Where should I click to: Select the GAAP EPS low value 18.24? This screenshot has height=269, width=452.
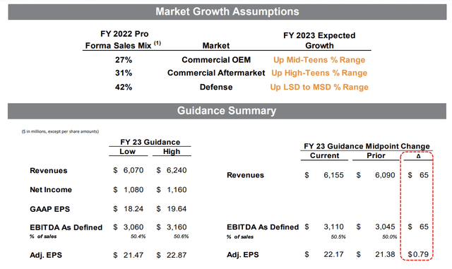[133, 209]
